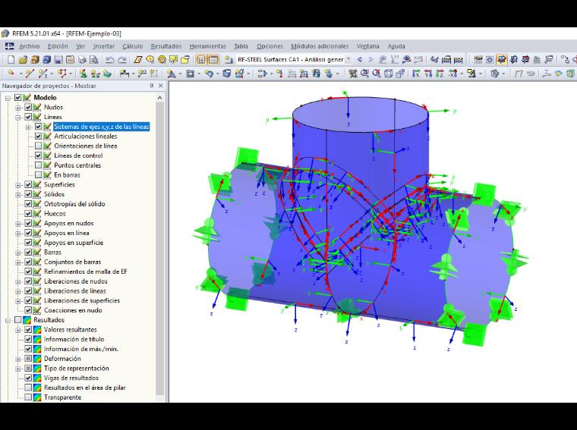Go to the next load case arrow

[x=370, y=60]
